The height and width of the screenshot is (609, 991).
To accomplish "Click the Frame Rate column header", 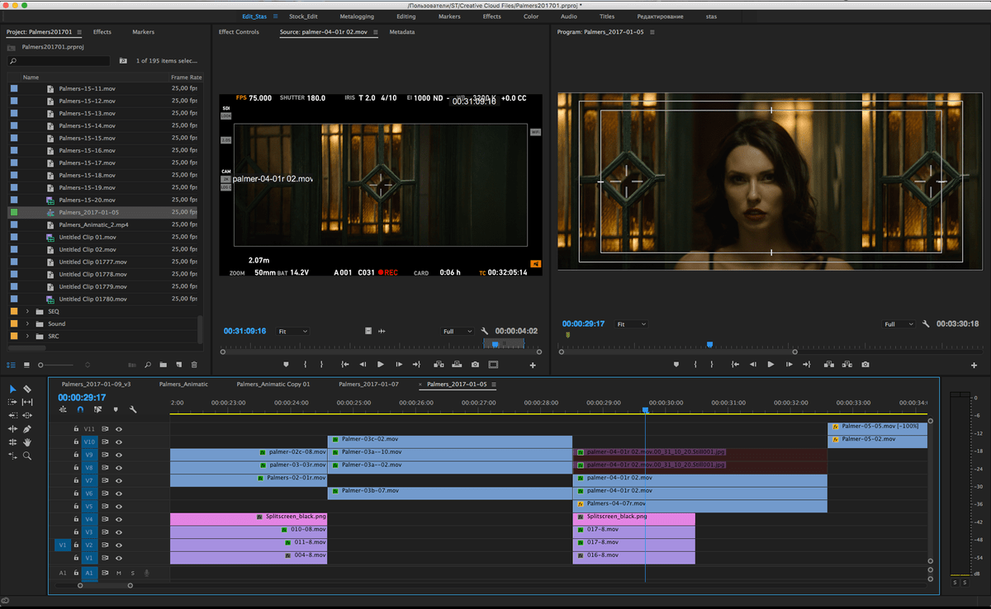I will click(x=186, y=78).
